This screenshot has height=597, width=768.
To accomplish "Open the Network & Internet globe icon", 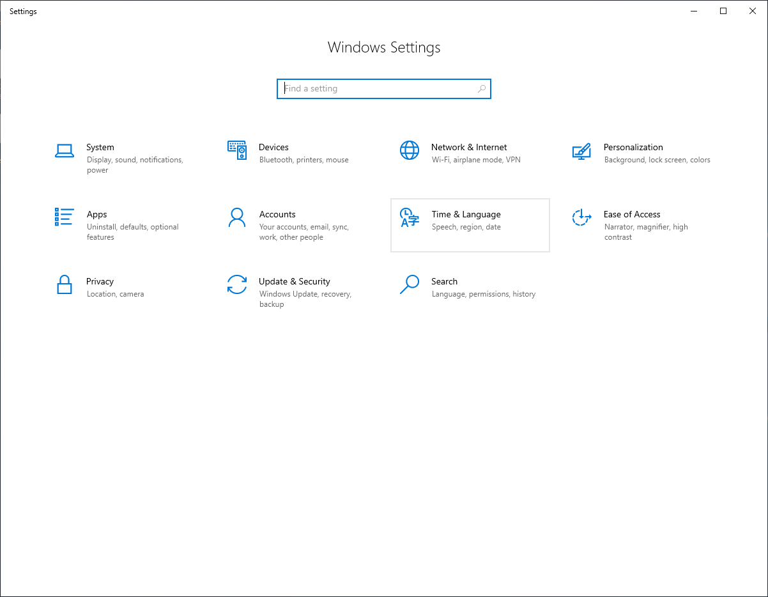I will coord(410,150).
